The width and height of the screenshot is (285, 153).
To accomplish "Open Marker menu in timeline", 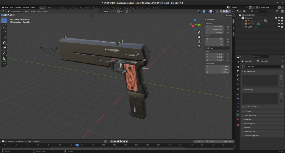I will tap(36, 141).
